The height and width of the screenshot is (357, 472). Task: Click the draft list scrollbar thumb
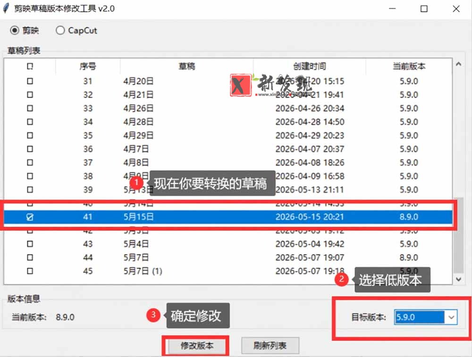coord(458,235)
